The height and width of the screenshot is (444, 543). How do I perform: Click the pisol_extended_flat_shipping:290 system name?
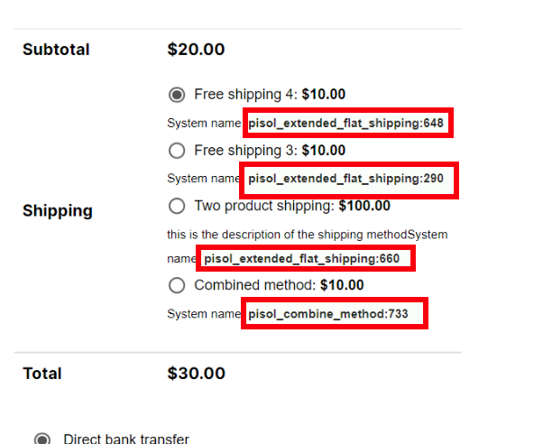click(x=346, y=179)
